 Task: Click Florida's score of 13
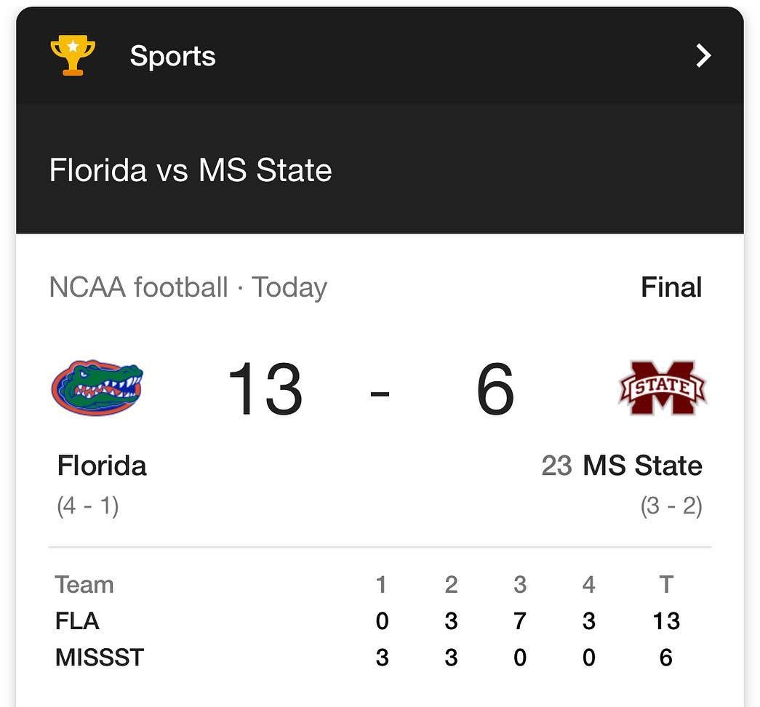point(265,391)
